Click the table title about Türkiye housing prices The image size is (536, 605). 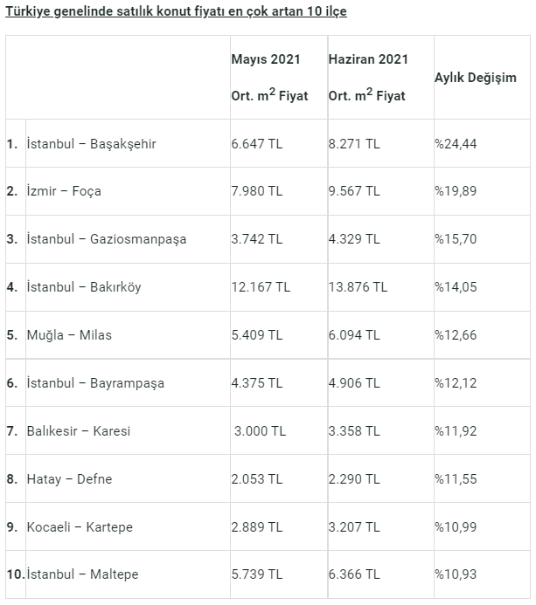pyautogui.click(x=176, y=11)
